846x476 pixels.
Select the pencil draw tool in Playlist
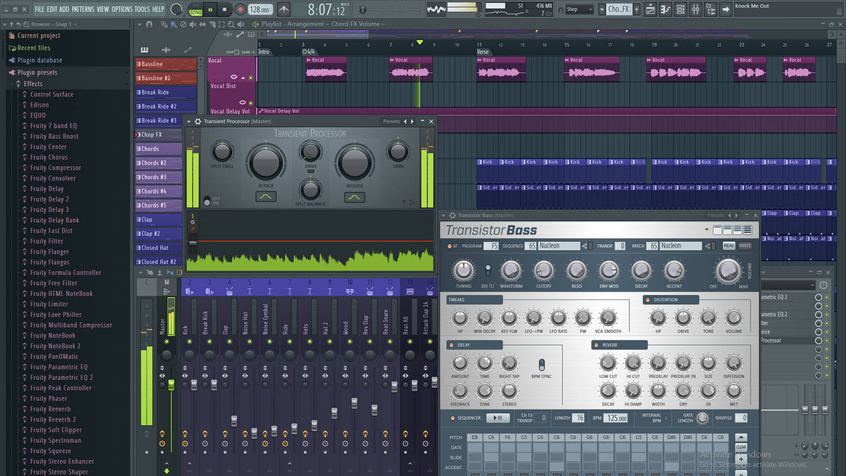pos(164,24)
